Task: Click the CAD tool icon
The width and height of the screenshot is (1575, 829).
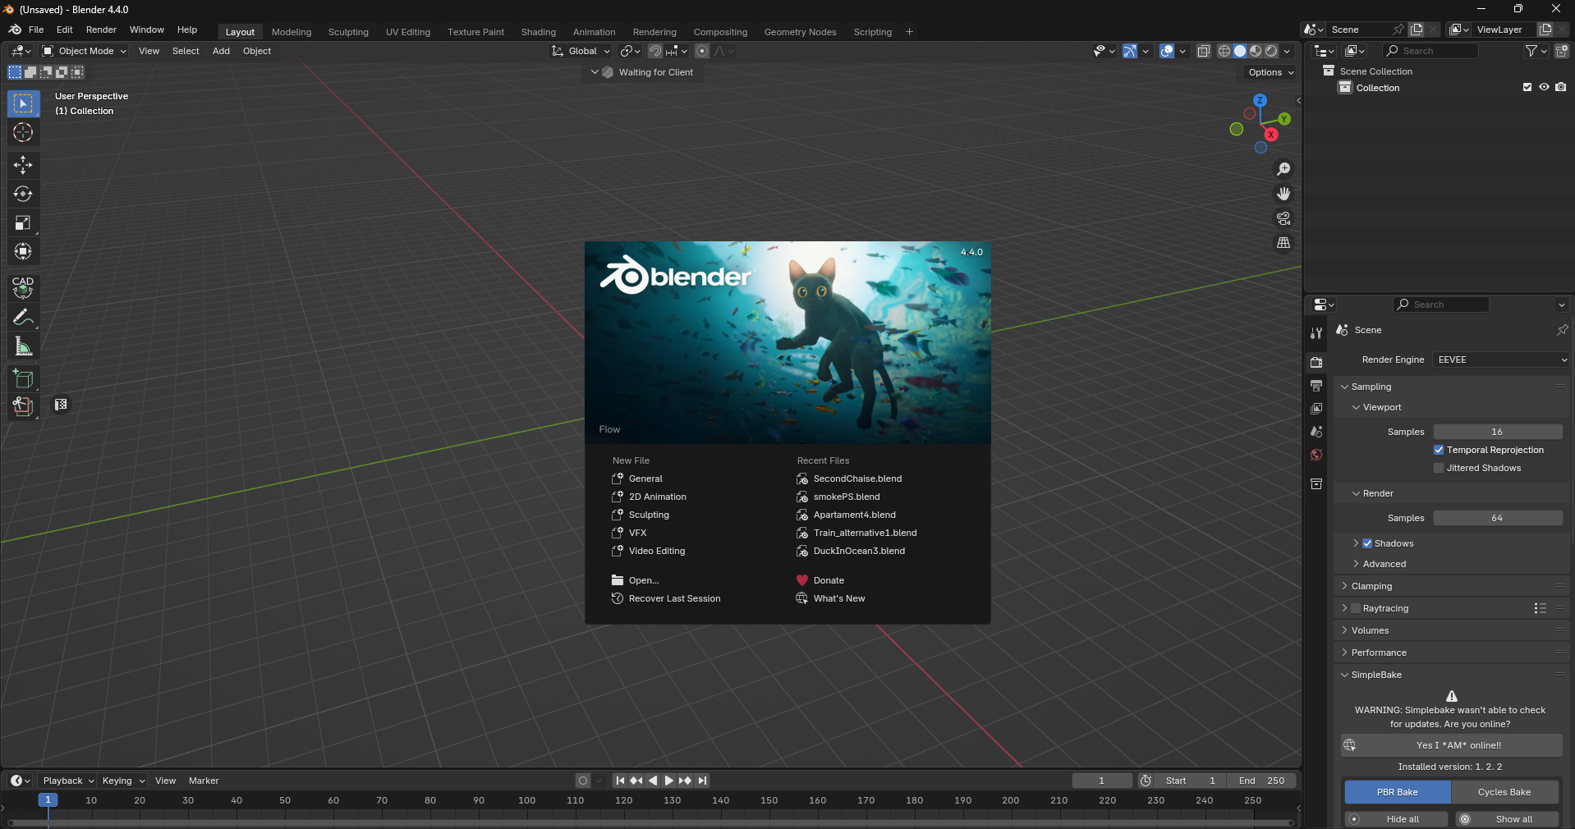Action: pos(23,286)
